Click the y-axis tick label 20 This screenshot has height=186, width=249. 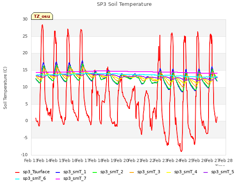click(x=25, y=53)
